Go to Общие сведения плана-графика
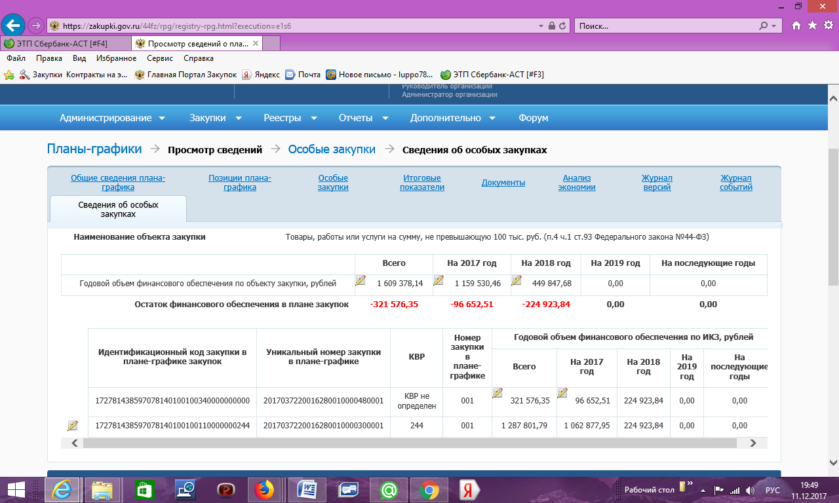839x503 pixels. (118, 183)
